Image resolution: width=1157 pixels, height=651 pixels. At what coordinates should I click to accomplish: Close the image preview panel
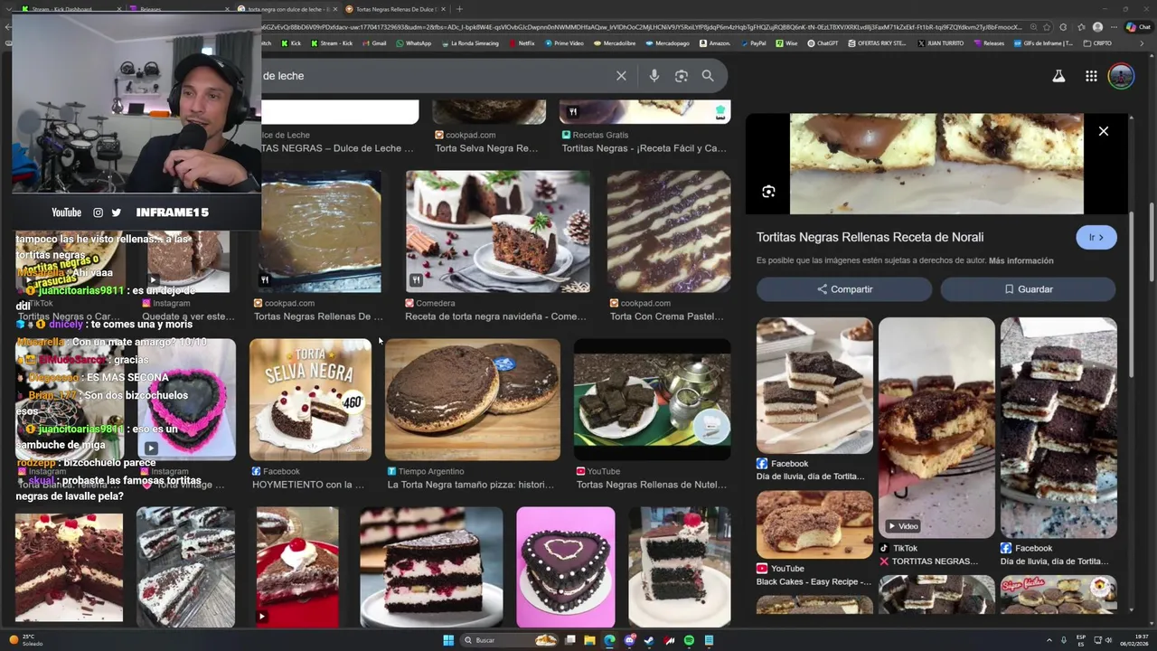pyautogui.click(x=1103, y=132)
